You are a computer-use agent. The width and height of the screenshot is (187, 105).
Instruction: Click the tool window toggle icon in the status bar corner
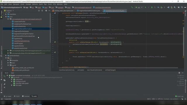2,99
